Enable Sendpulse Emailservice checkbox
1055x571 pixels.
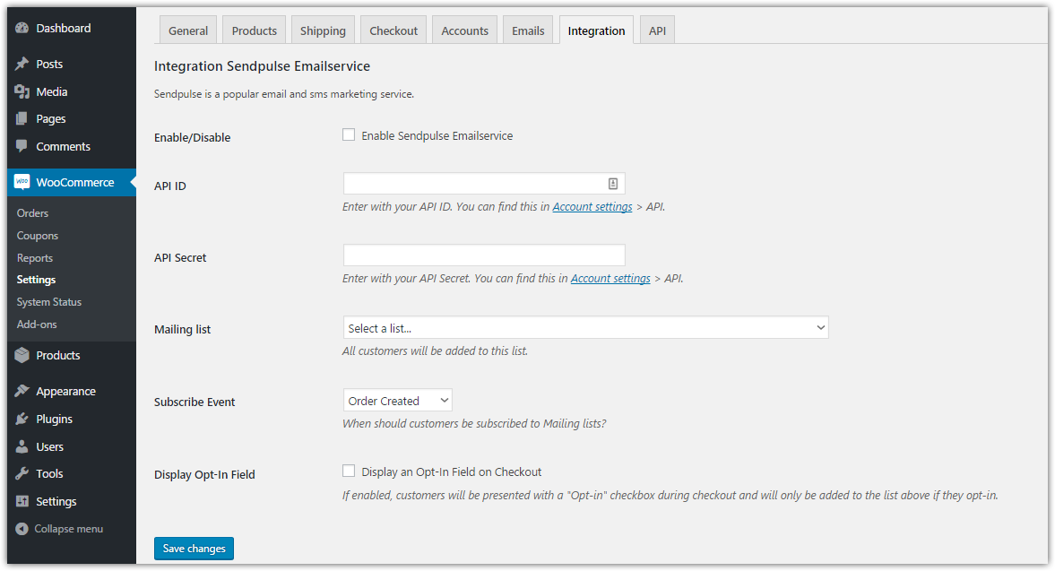[x=349, y=135]
